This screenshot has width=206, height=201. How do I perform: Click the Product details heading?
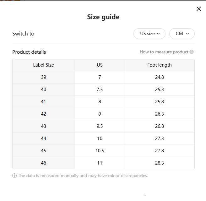click(x=29, y=52)
